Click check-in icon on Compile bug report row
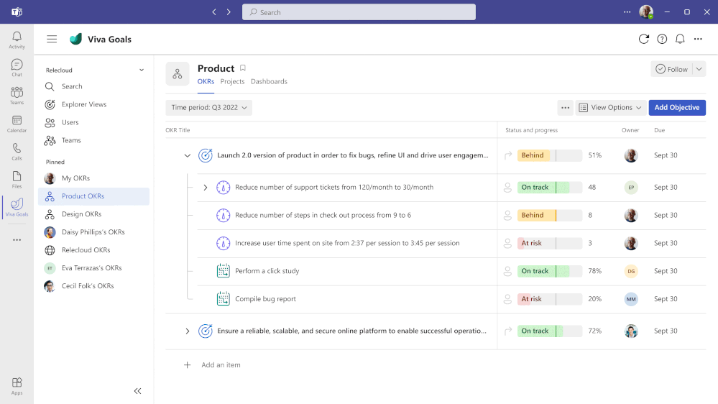The width and height of the screenshot is (718, 404). (507, 299)
